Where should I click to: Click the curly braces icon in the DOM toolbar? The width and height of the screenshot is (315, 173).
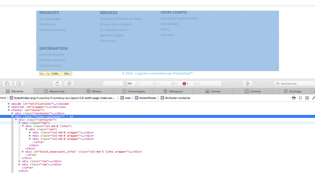click(x=300, y=98)
